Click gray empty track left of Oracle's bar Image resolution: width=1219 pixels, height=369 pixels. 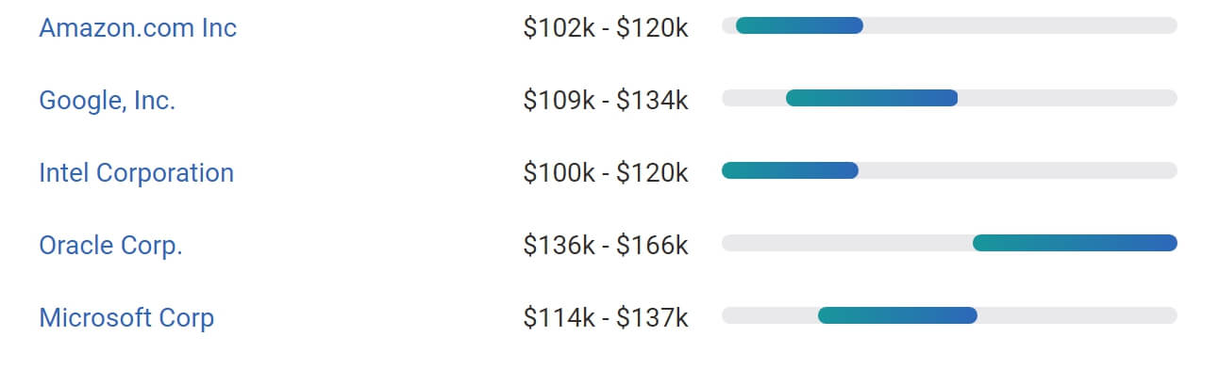point(847,243)
